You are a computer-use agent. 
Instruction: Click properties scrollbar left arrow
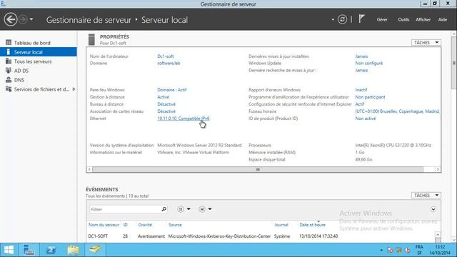[x=89, y=169]
